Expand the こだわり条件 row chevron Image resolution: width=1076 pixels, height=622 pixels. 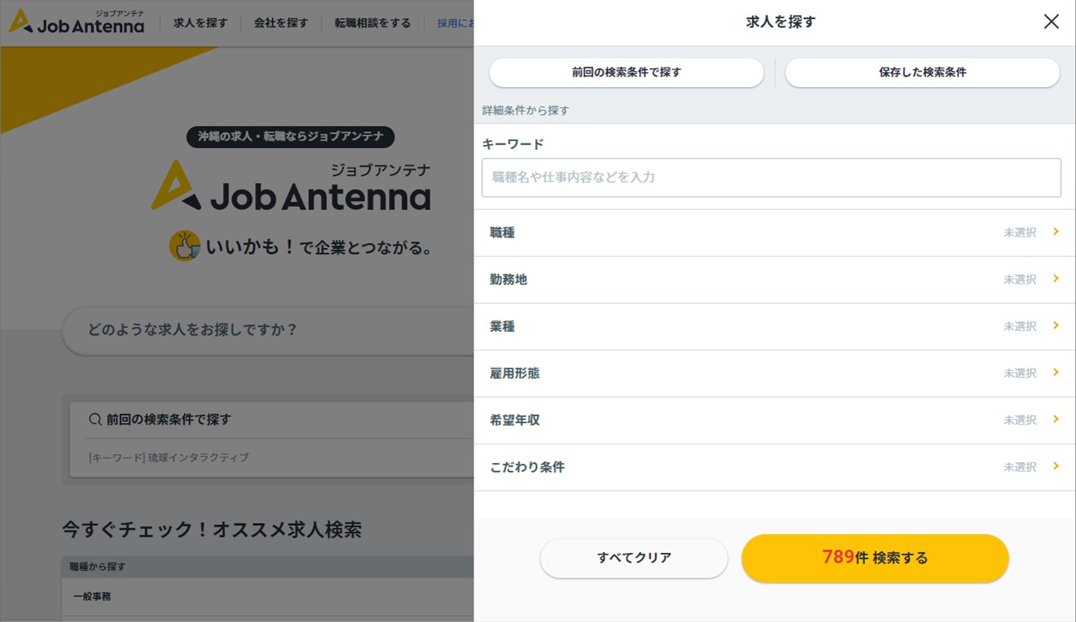[x=1056, y=467]
